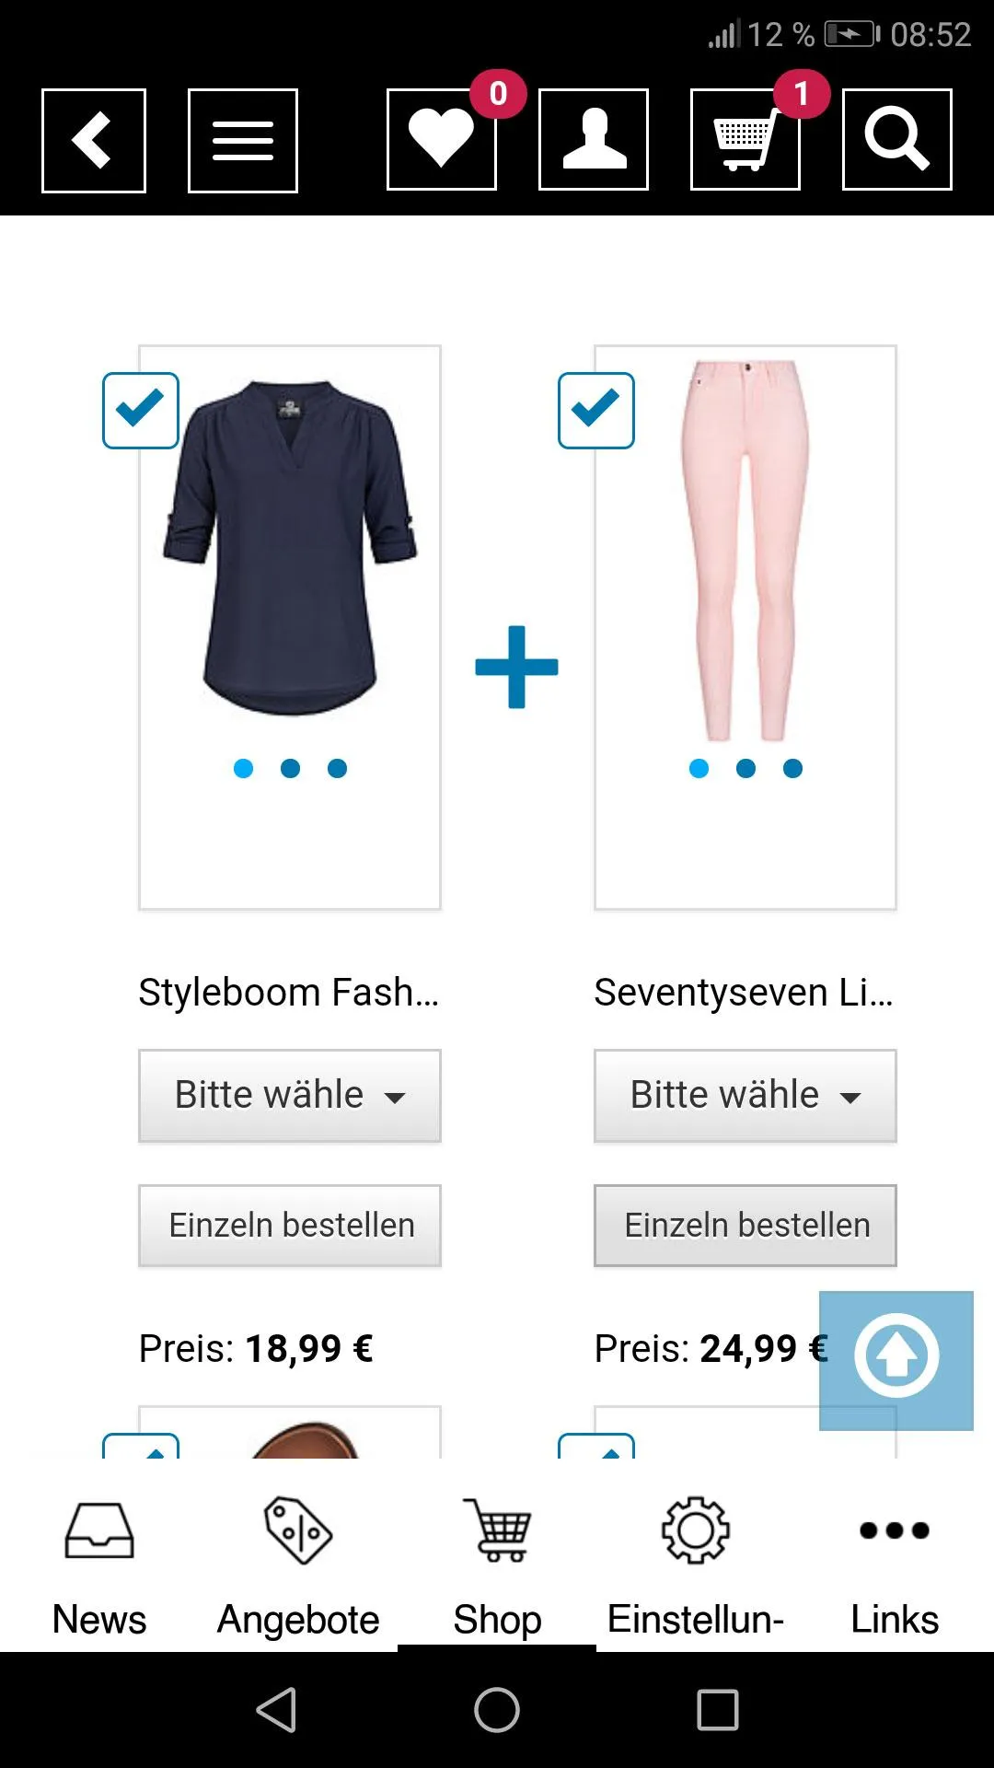Screen dimensions: 994x1768
Task: Uncheck the pink trousers checkbox
Action: [x=596, y=411]
